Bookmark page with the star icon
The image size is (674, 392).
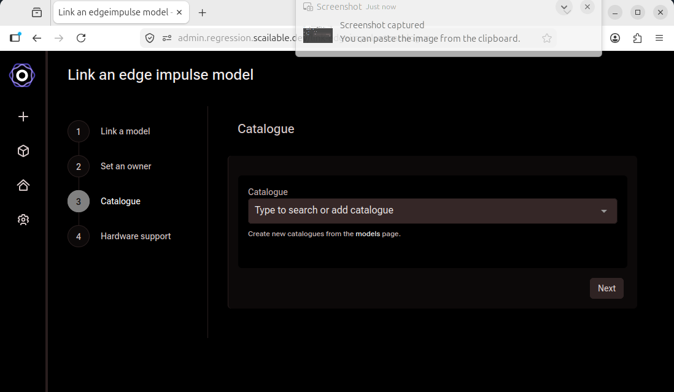[547, 38]
